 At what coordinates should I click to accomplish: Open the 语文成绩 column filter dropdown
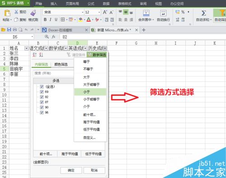tap(46, 48)
